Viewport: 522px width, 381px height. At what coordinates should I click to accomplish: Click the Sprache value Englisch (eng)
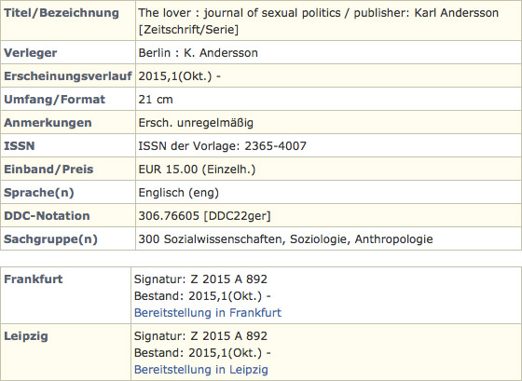(x=178, y=193)
